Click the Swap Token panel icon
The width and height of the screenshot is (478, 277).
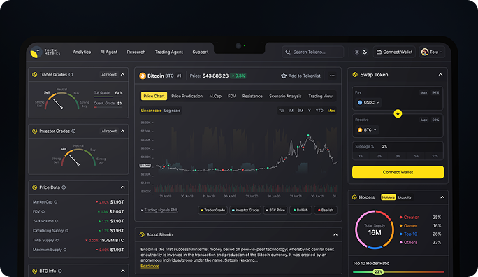(355, 75)
